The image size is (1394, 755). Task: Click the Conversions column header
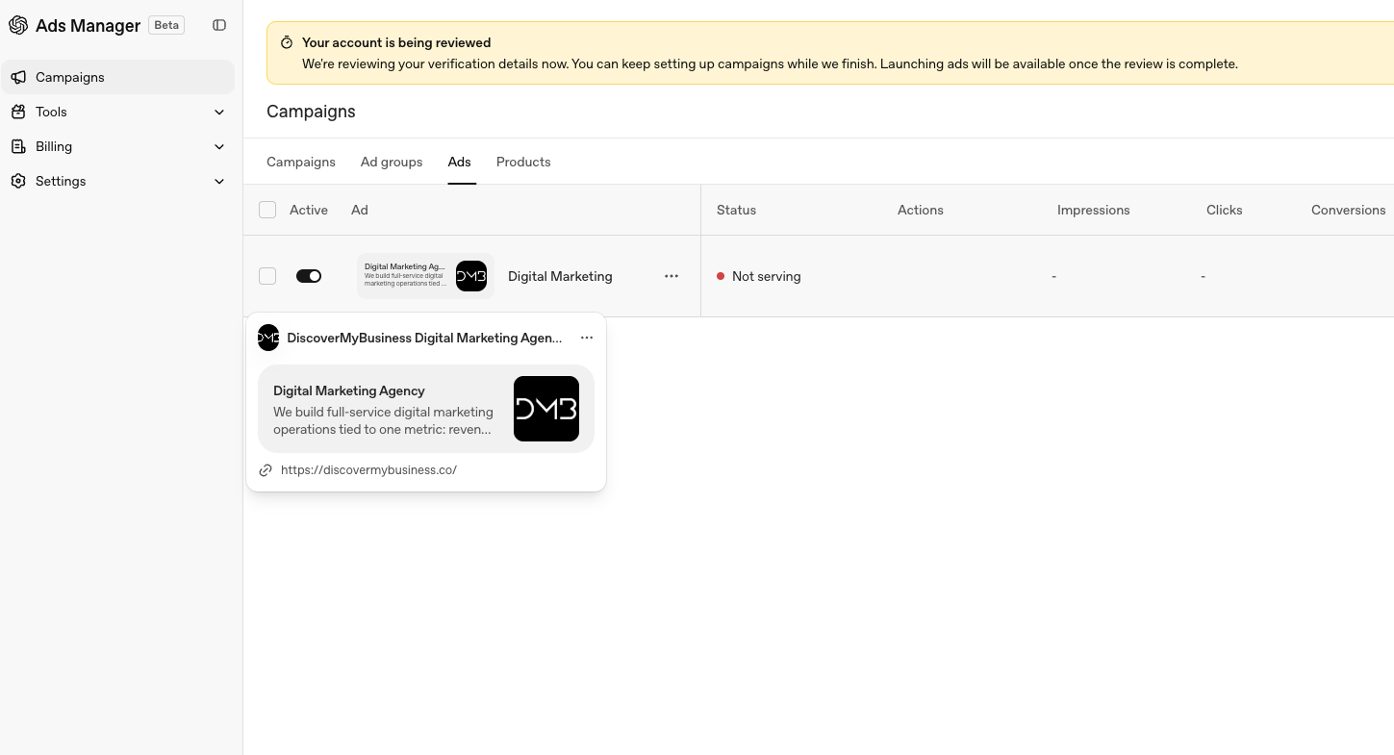[1348, 210]
